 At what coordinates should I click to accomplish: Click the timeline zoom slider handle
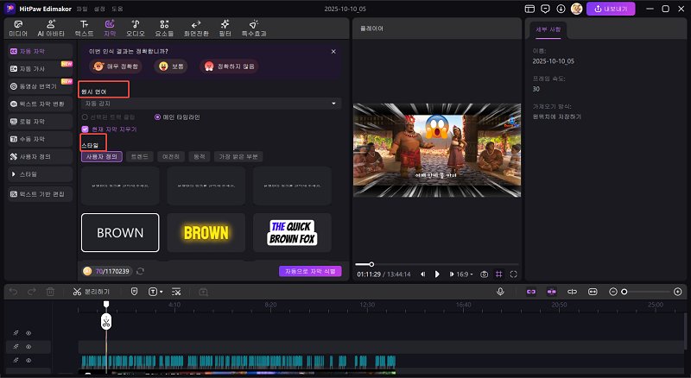pos(624,292)
